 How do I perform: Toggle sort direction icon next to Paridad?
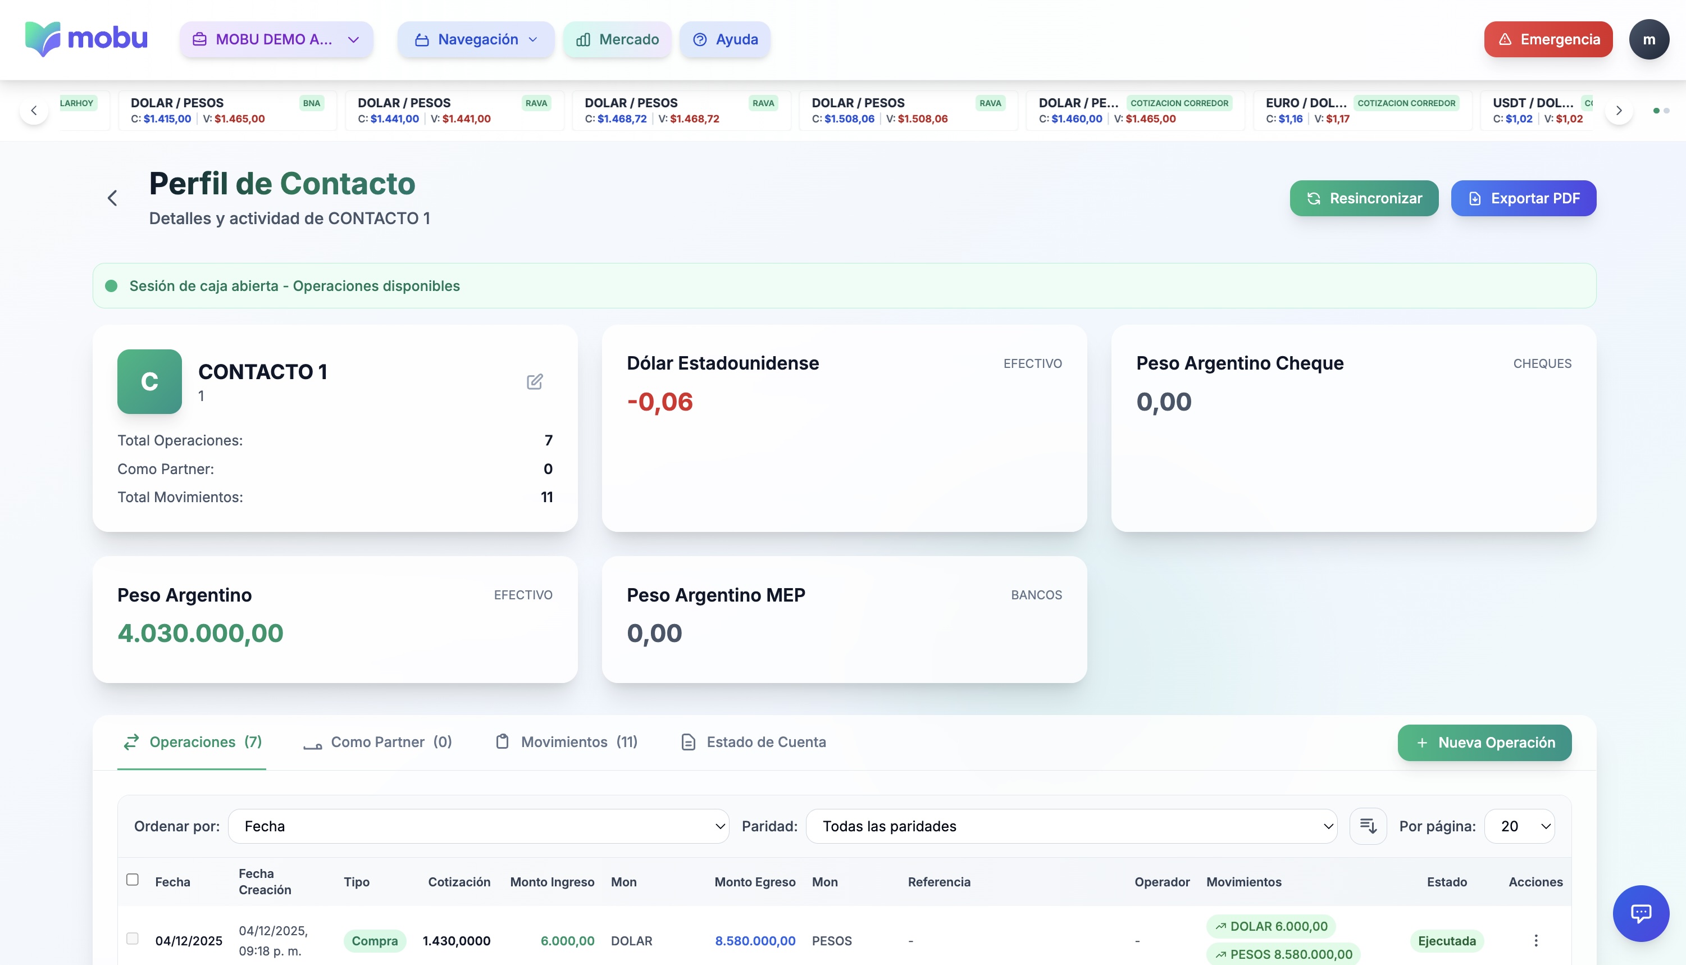1368,826
